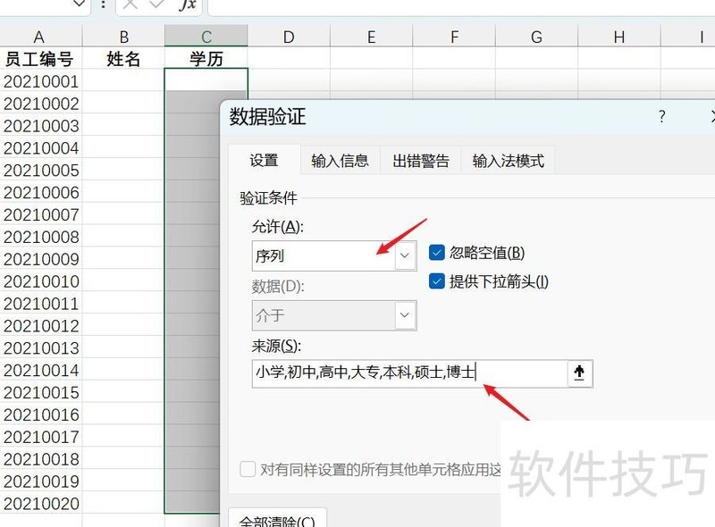This screenshot has height=527, width=715.
Task: Click cell containing 20210020
Action: click(x=40, y=504)
